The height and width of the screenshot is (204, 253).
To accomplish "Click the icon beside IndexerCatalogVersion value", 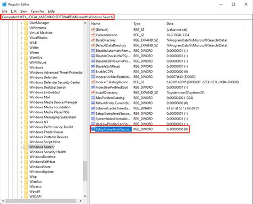I will click(93, 82).
